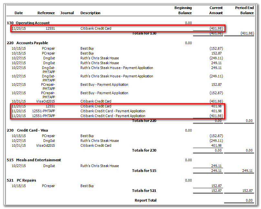Click the Period End Balance column header

[x=244, y=10]
